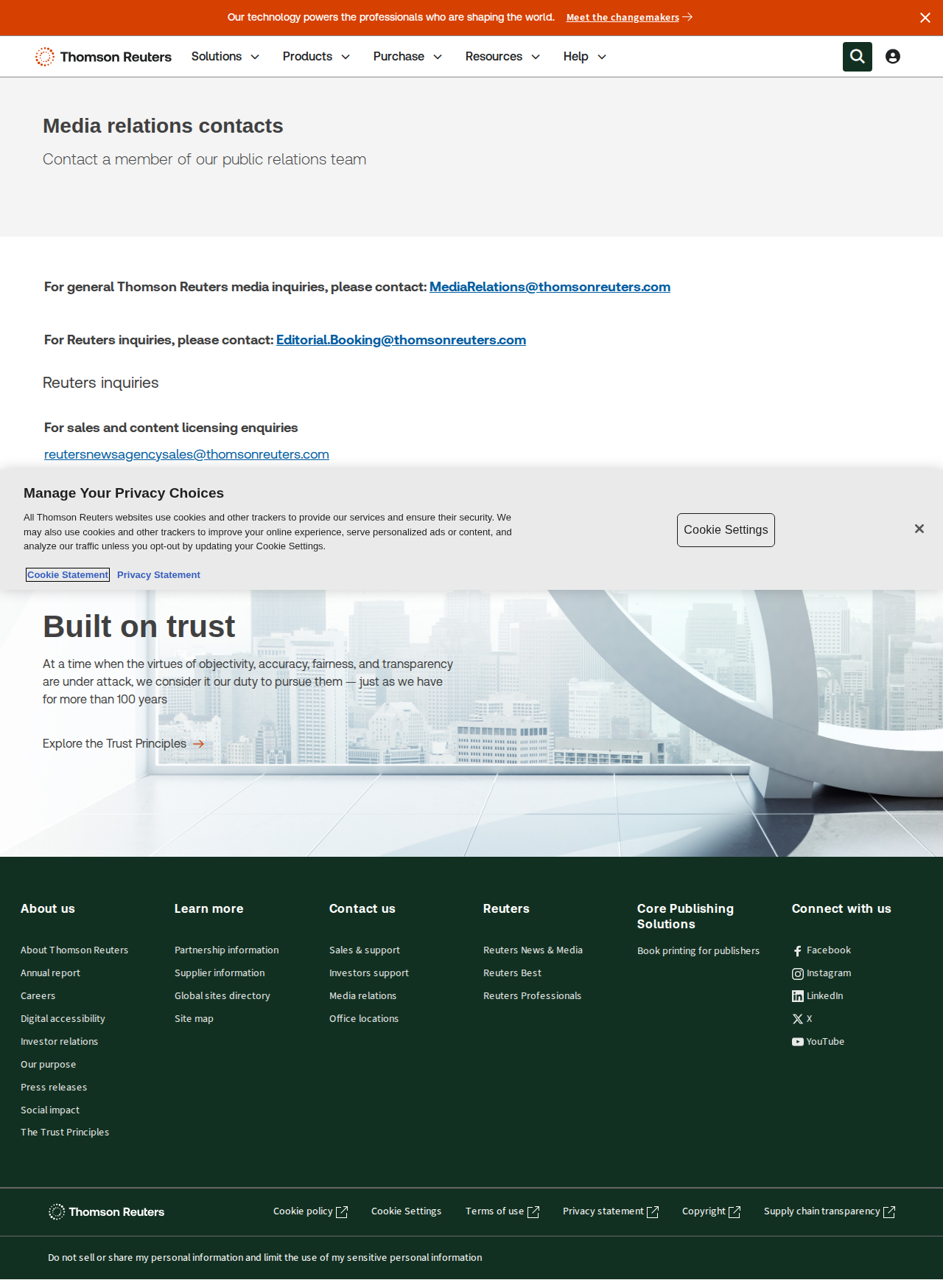This screenshot has height=1280, width=943.
Task: Open the Site map footer link
Action: coord(194,1019)
